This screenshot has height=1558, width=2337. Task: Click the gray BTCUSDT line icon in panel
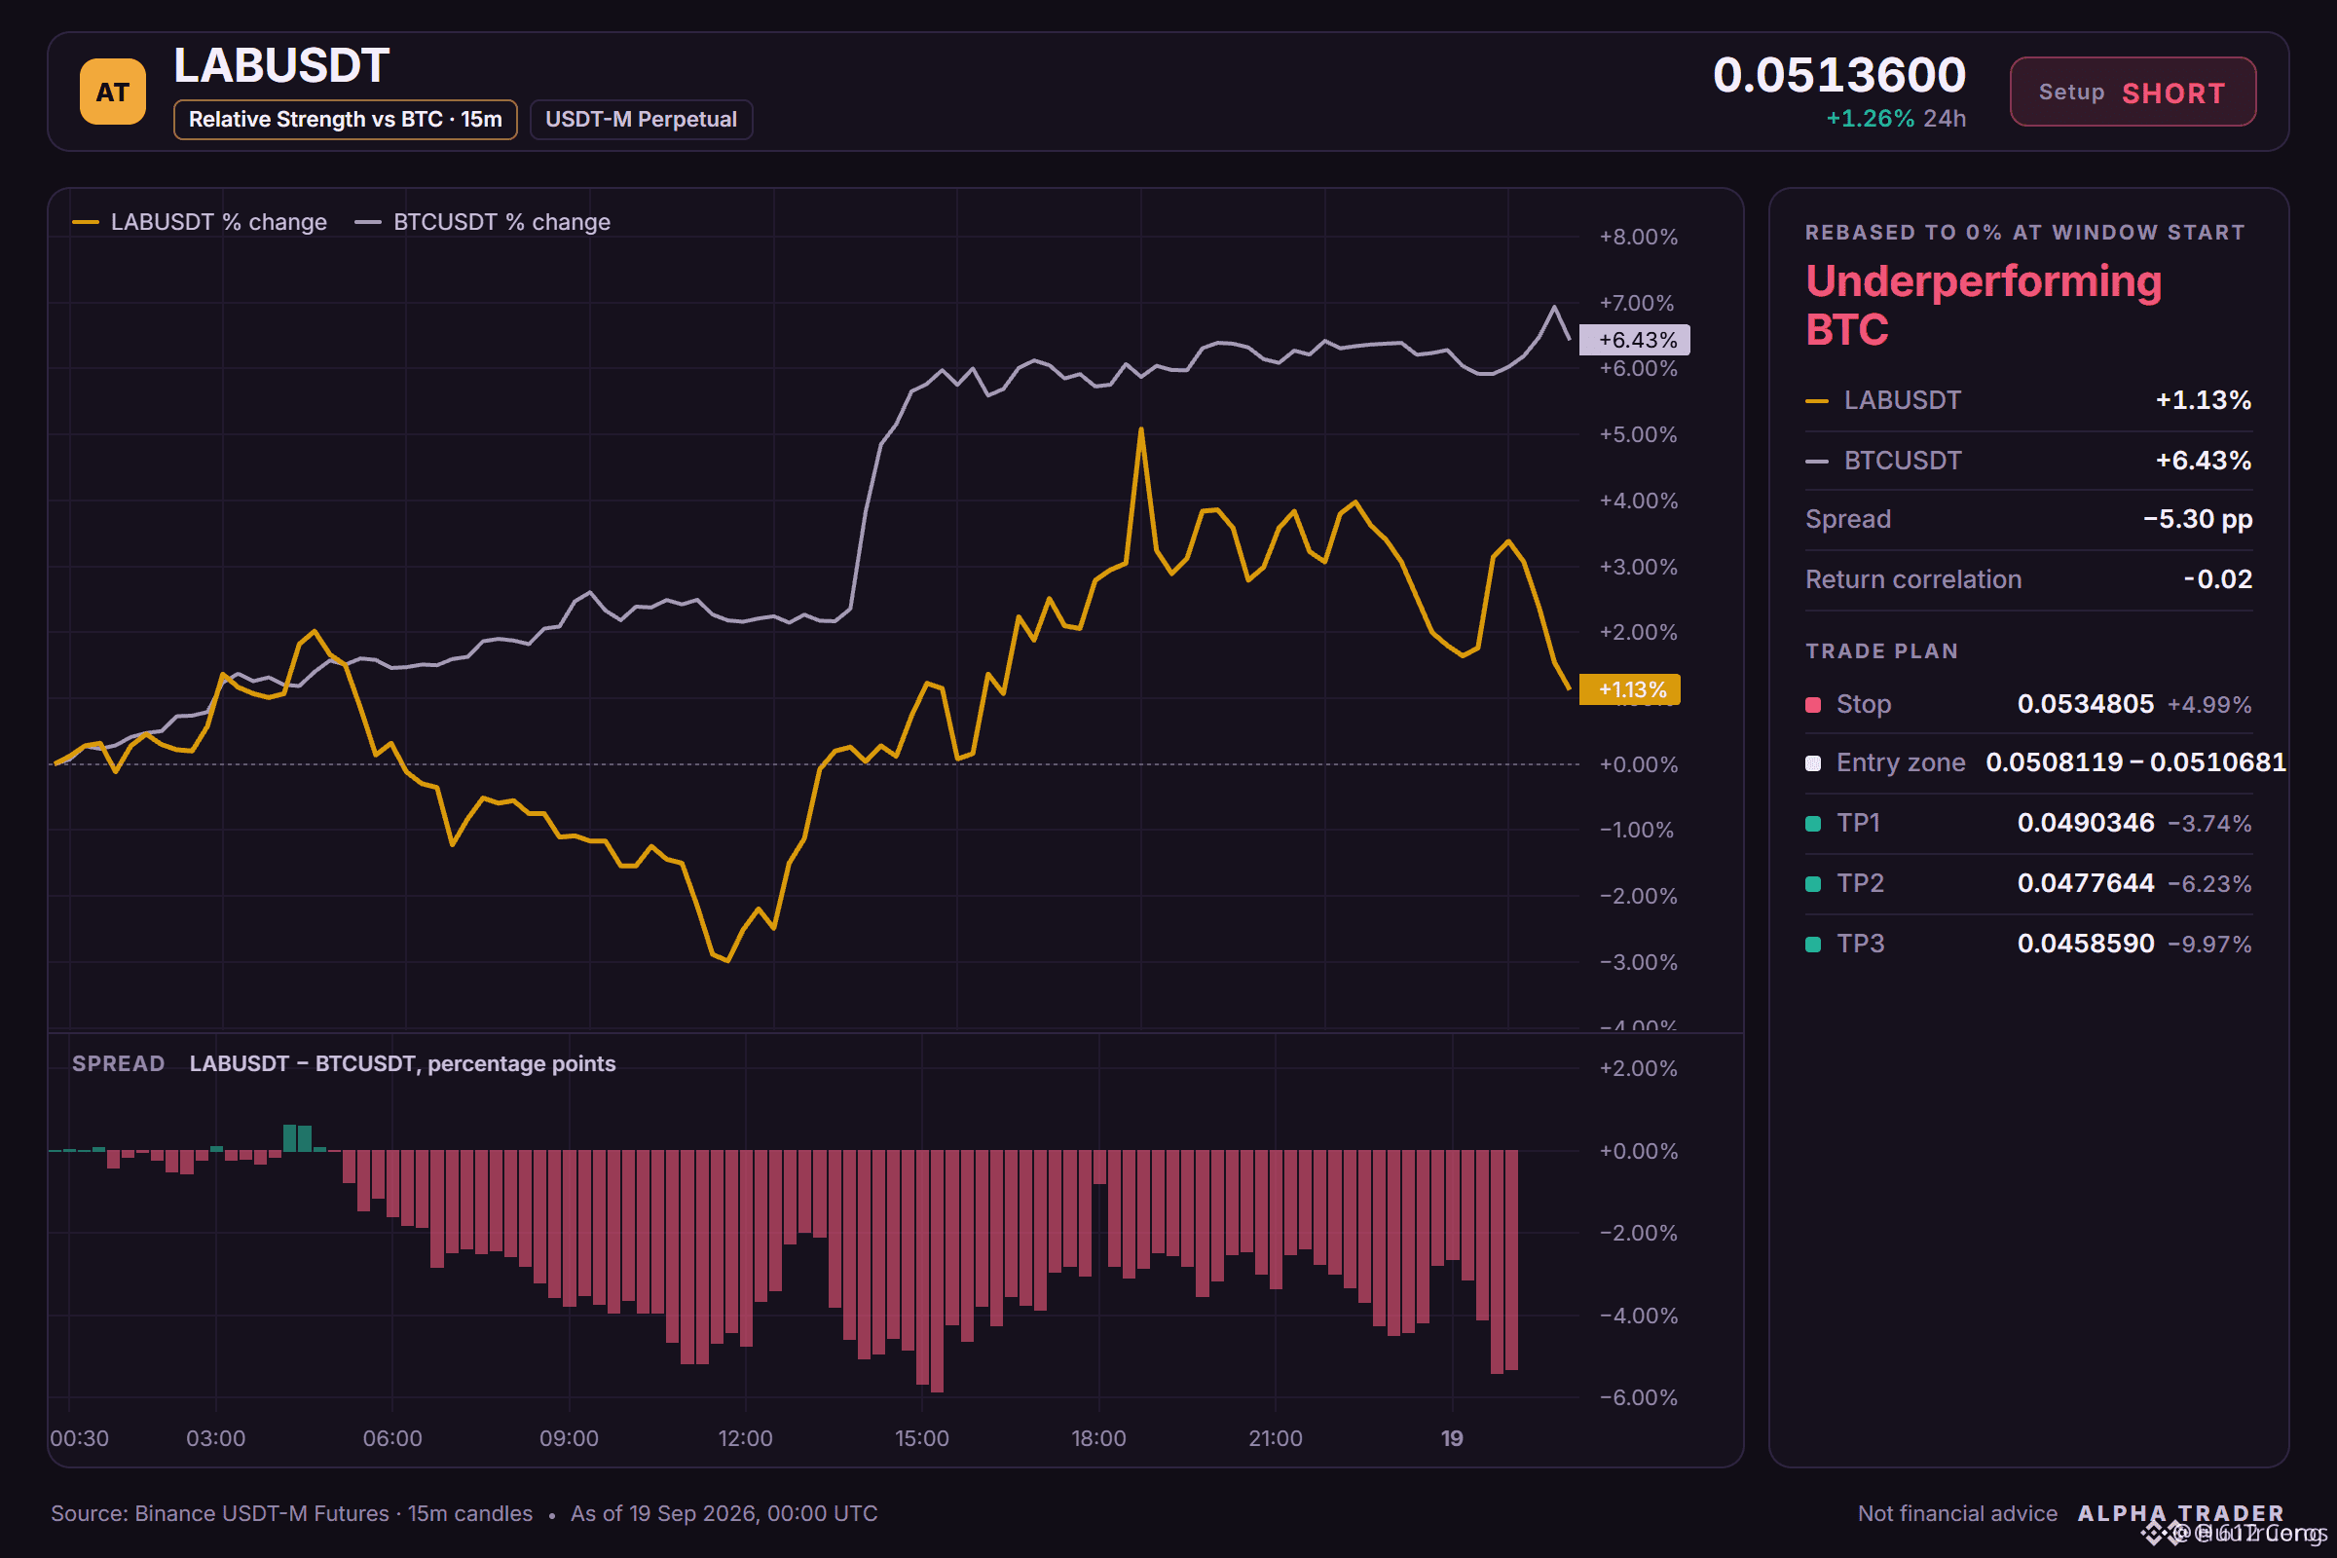tap(1816, 462)
